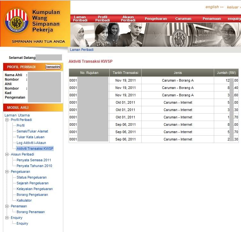Open Status Pengeluaran
This screenshot has width=241, height=232.
[x=32, y=177]
